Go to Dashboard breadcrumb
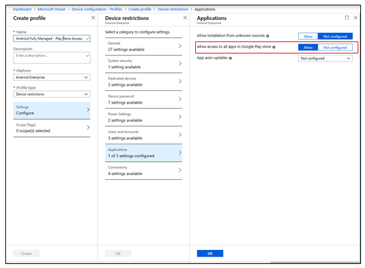Viewport: 365px width, 268px height. coord(22,9)
